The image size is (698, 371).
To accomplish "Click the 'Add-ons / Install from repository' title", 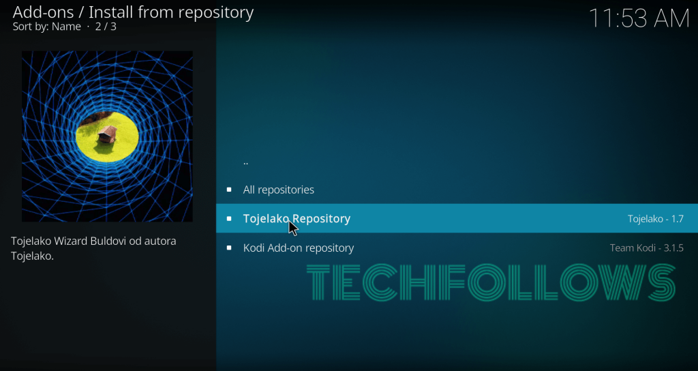I will 133,12.
